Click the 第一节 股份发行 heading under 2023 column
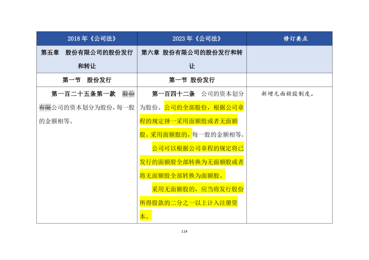 [x=192, y=80]
